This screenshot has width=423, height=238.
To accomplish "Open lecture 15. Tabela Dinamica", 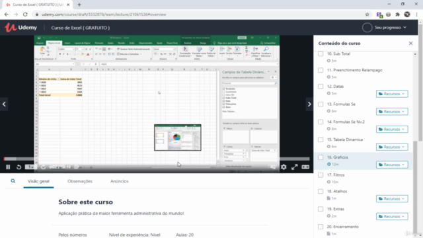I will click(345, 139).
